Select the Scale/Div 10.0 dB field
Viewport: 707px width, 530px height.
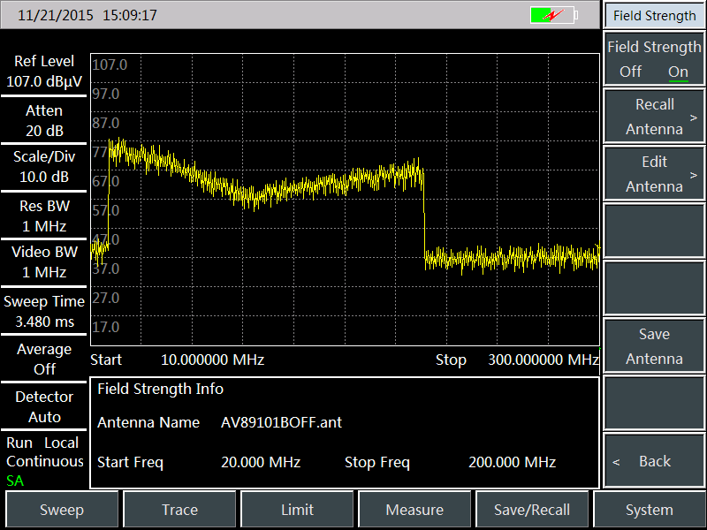click(44, 167)
